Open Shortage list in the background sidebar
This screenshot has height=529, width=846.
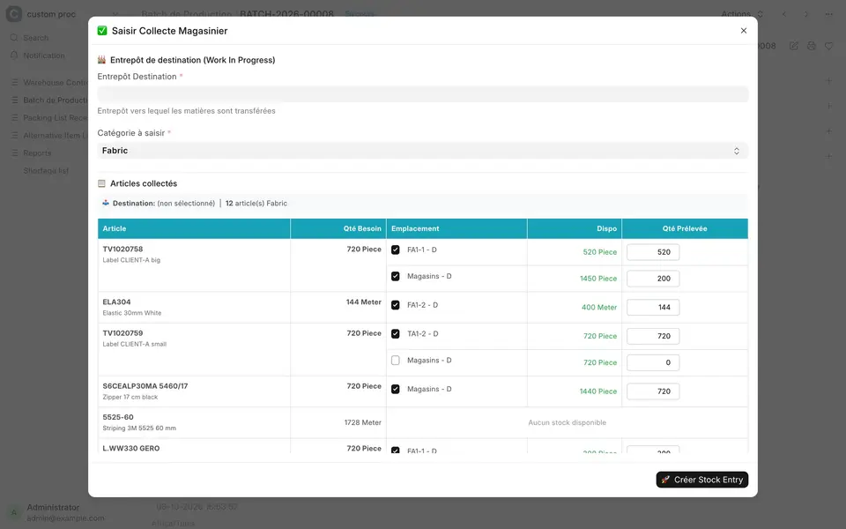pos(46,171)
